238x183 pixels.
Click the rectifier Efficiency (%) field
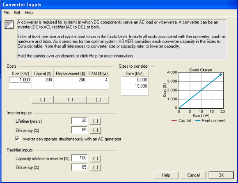[79, 167]
